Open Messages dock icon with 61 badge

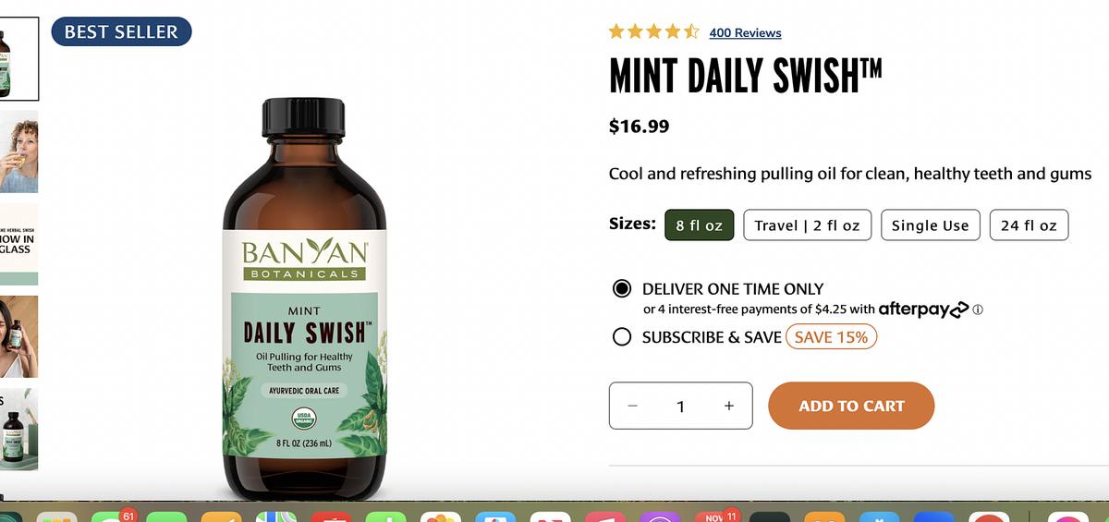point(112,516)
